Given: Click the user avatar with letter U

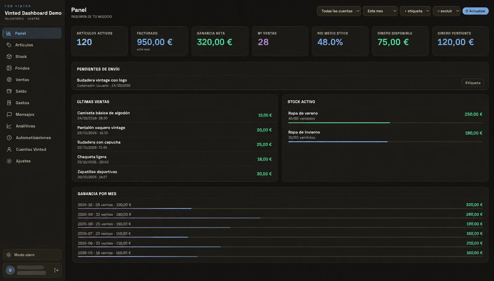Looking at the screenshot, I should tap(10, 270).
